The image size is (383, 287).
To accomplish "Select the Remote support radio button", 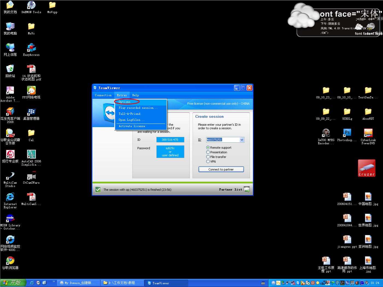I will [208, 148].
